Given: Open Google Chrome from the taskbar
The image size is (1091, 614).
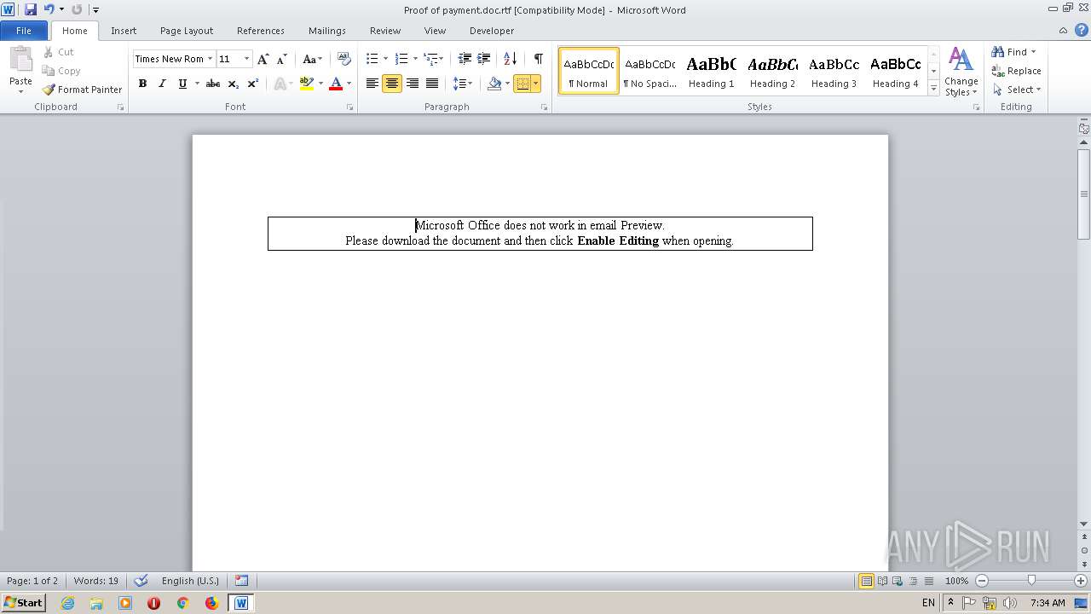Looking at the screenshot, I should tap(182, 603).
